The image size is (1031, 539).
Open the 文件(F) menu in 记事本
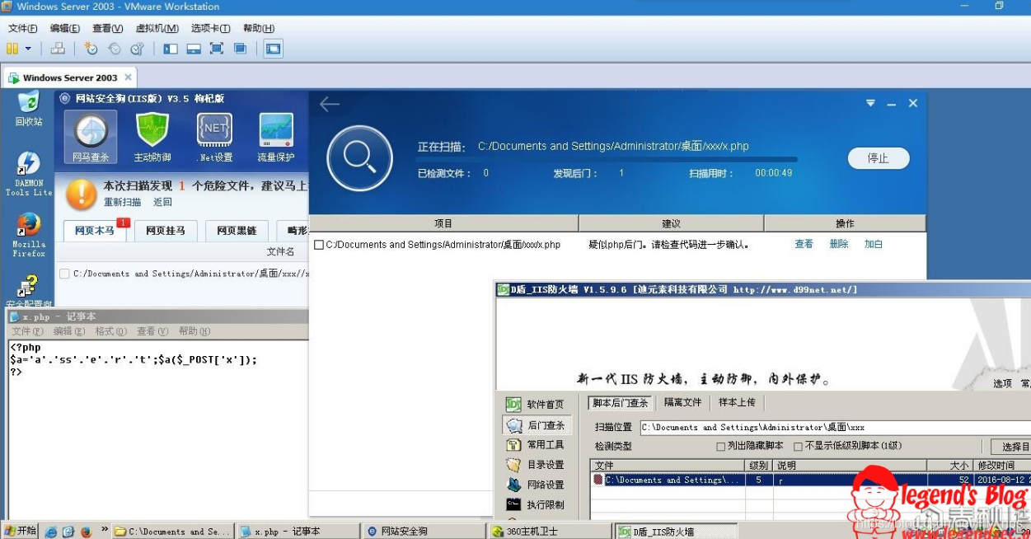tap(29, 331)
